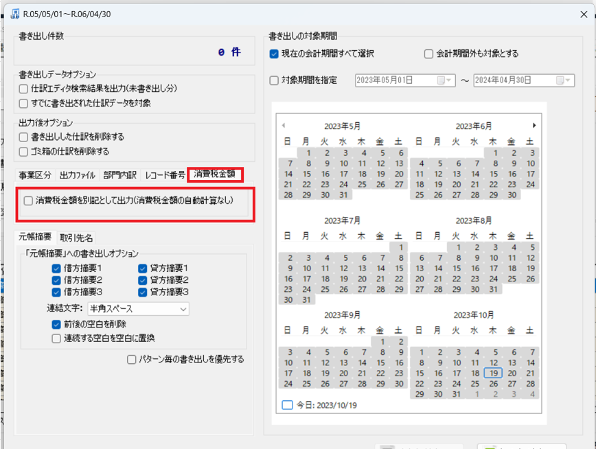Uncheck 借方摘要3 checkbox
The image size is (596, 449).
coord(56,292)
